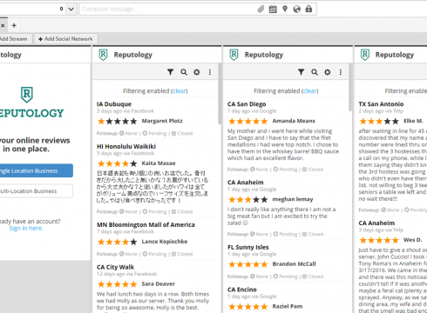Set Brandon McCall followup to Pending
This screenshot has height=313, width=427.
pyautogui.click(x=285, y=276)
